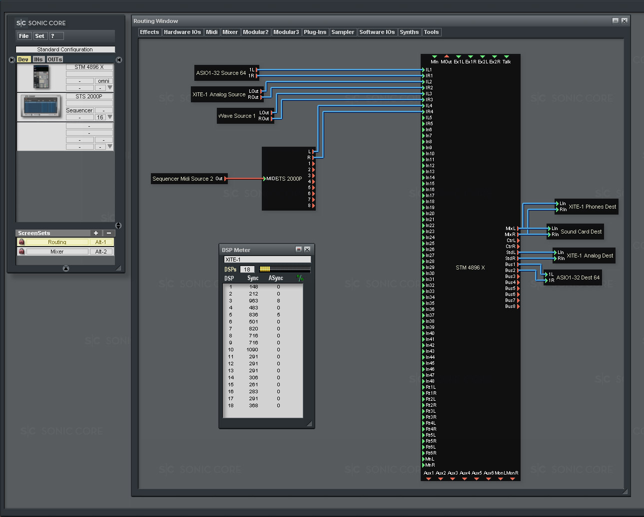This screenshot has height=517, width=644.
Task: Open the Effects menu in Routing Window
Action: [x=149, y=32]
